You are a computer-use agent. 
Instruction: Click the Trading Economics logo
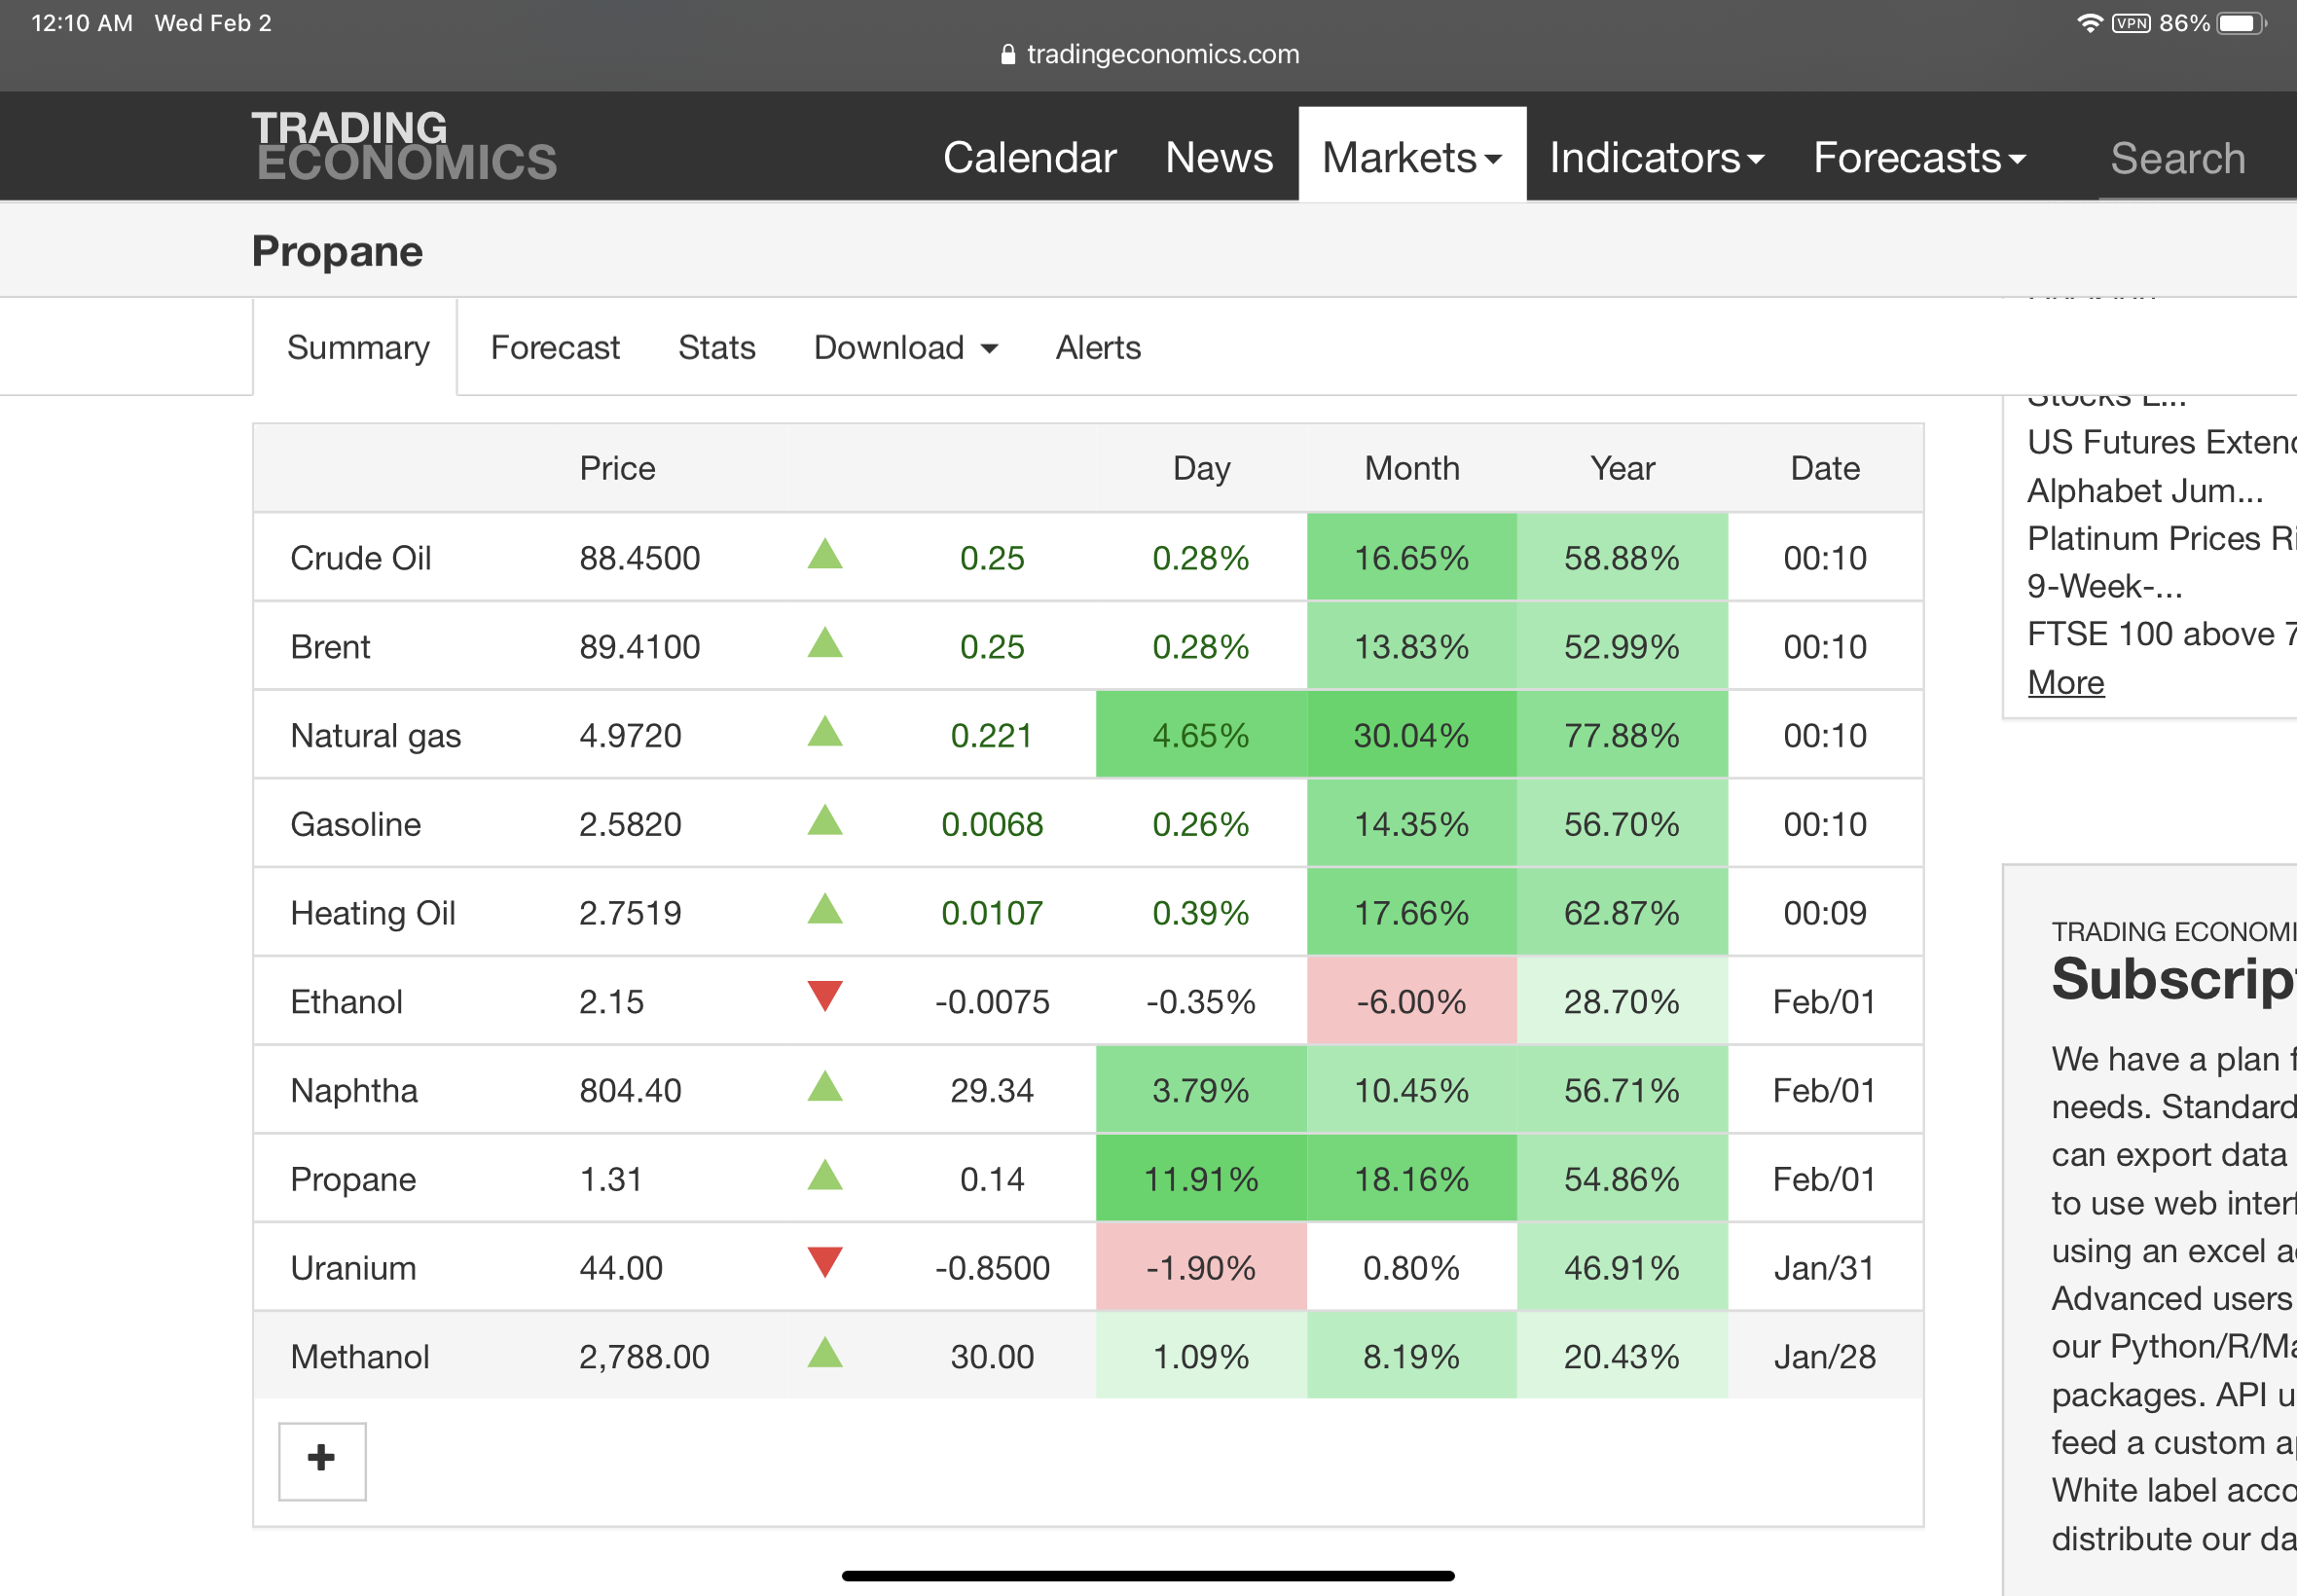click(x=403, y=146)
